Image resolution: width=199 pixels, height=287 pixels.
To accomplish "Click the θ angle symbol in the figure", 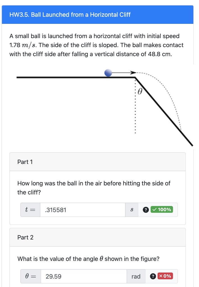I will click(x=140, y=91).
